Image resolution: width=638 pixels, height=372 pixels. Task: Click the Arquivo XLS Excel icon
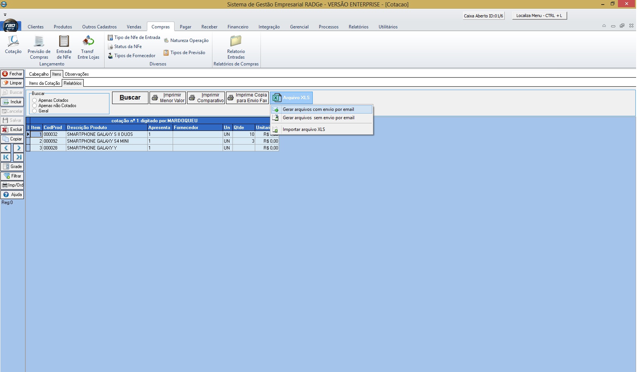(277, 98)
